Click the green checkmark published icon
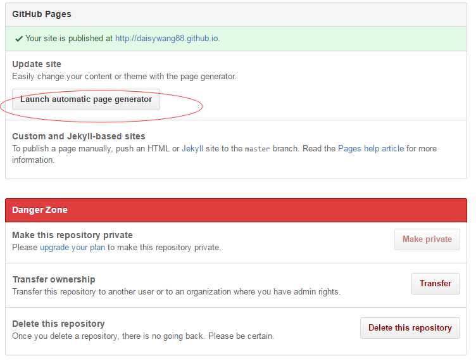This screenshot has width=476, height=361. coord(18,39)
